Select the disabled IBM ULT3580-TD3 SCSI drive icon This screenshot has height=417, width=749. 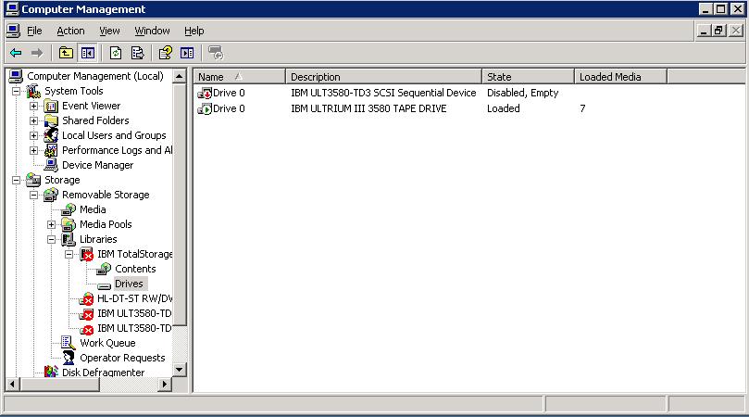[206, 94]
